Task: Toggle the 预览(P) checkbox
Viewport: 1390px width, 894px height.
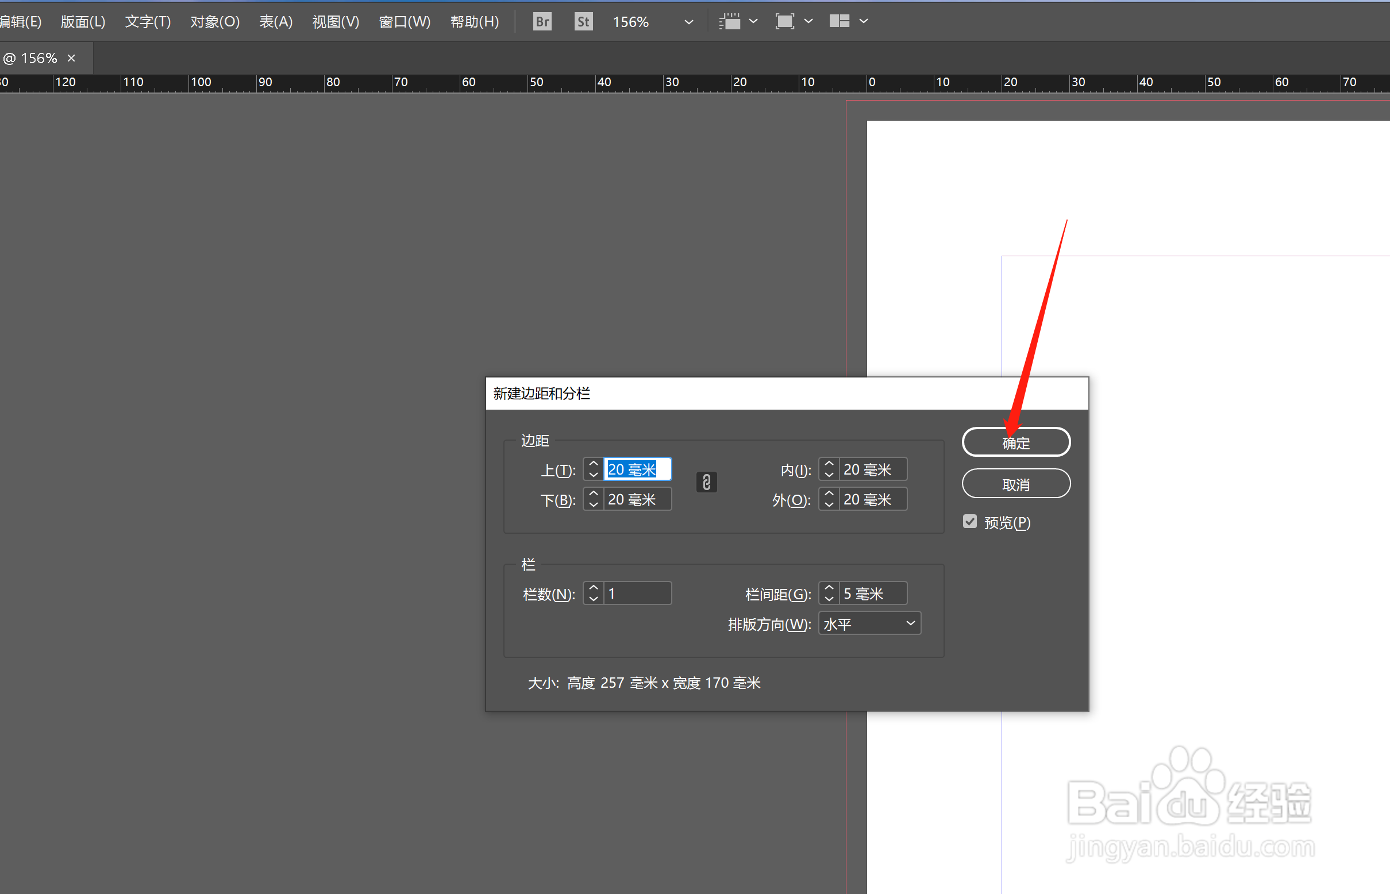Action: (969, 521)
